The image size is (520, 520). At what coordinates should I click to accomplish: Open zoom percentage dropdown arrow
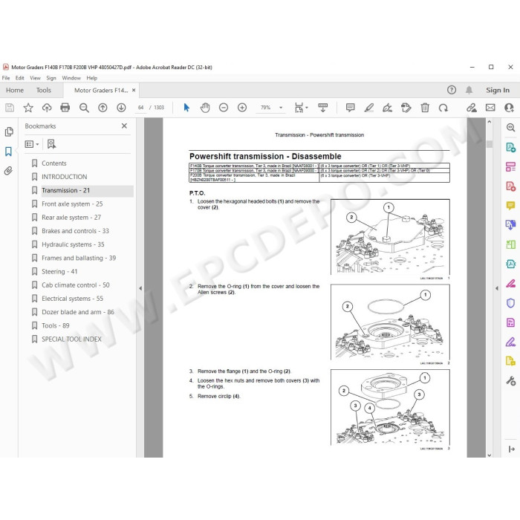(x=281, y=108)
